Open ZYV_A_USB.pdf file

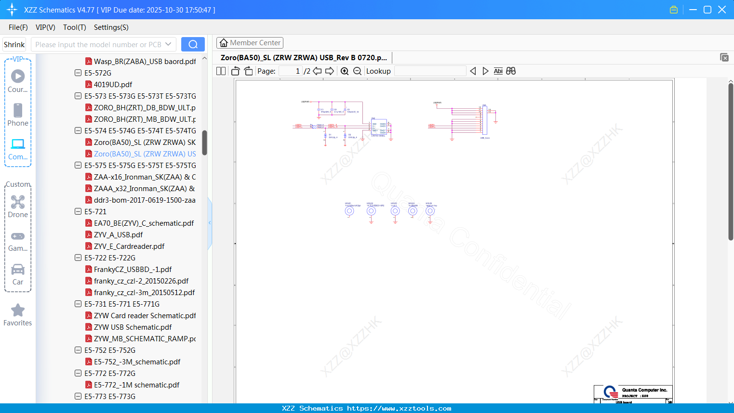click(x=114, y=234)
